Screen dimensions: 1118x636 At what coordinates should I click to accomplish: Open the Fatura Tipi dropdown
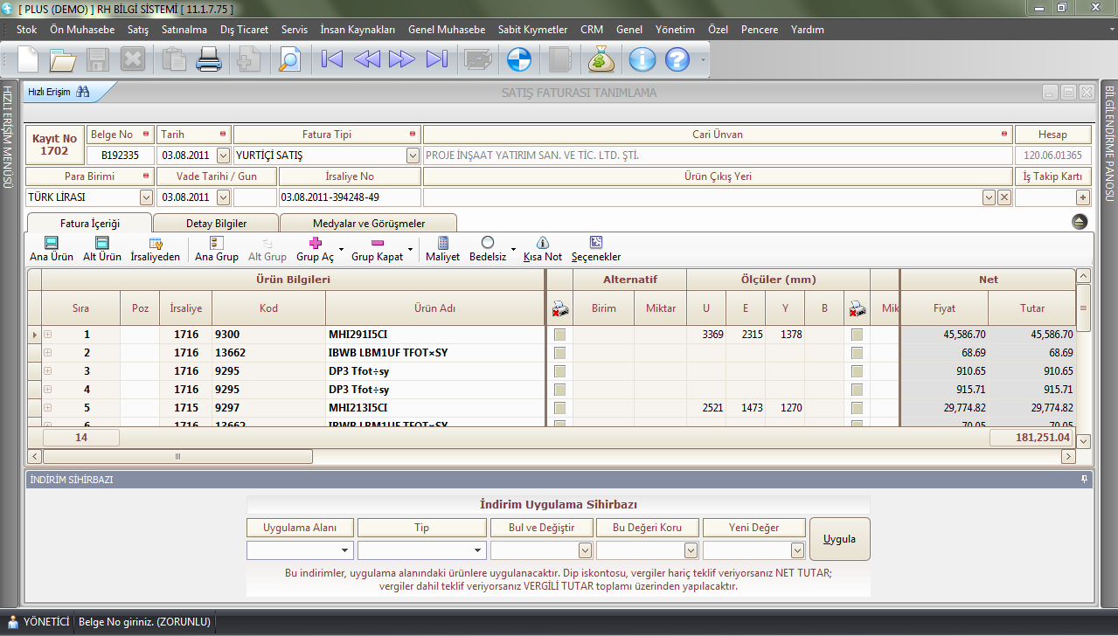pyautogui.click(x=413, y=156)
